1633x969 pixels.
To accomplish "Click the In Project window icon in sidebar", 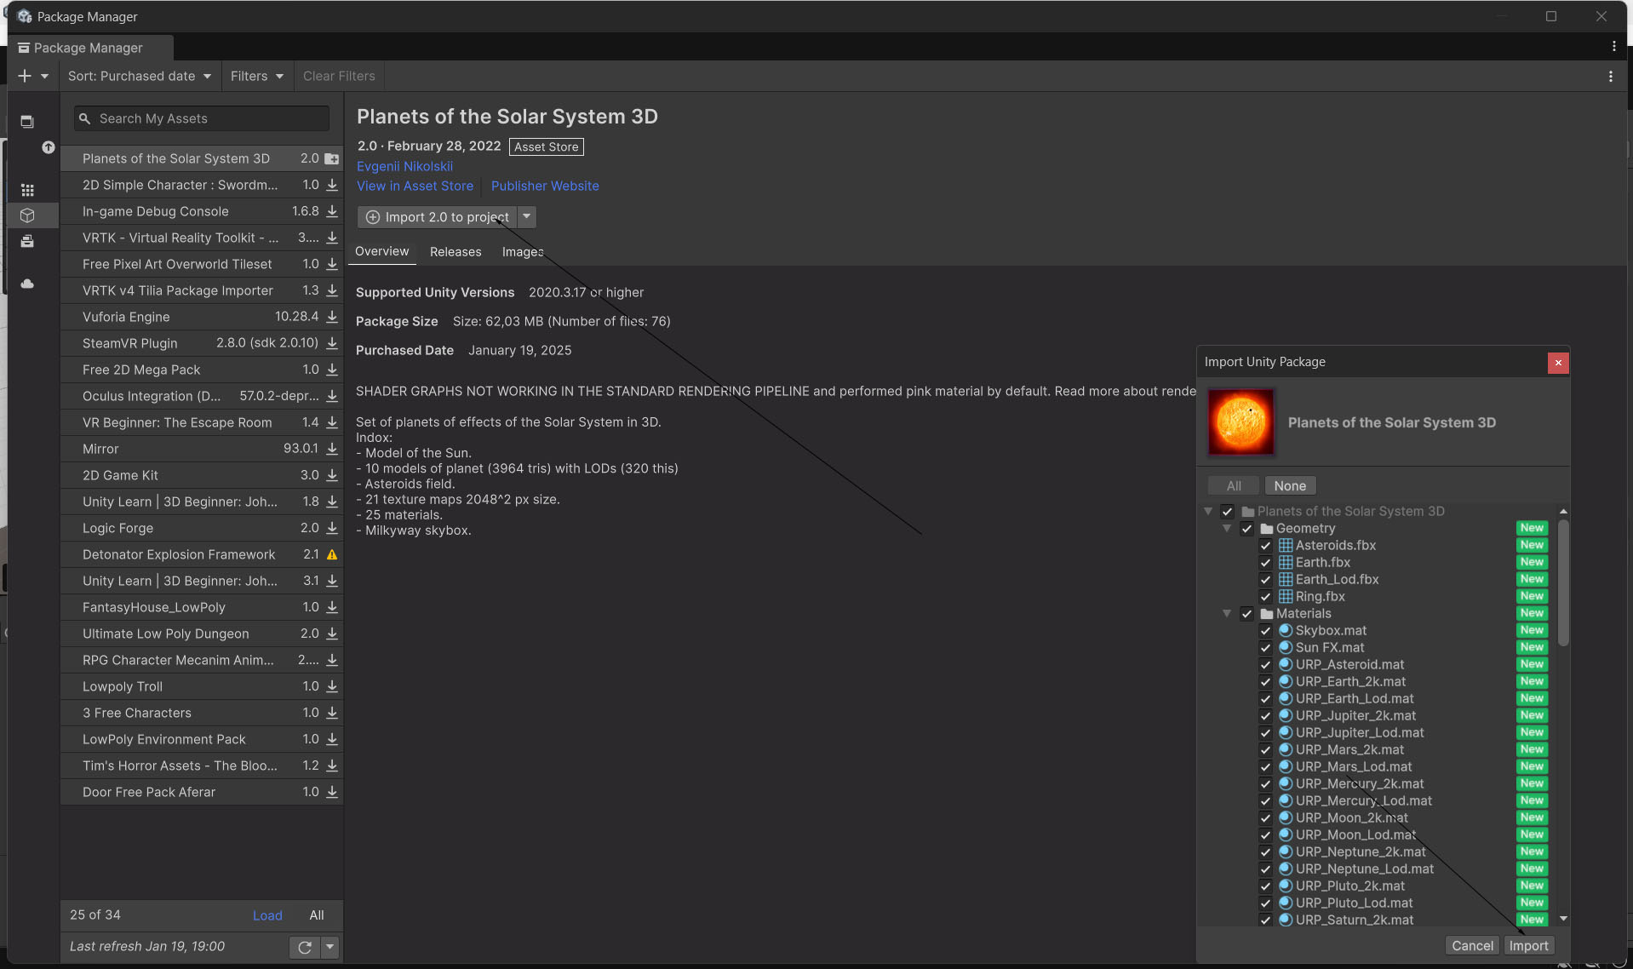I will 27,122.
